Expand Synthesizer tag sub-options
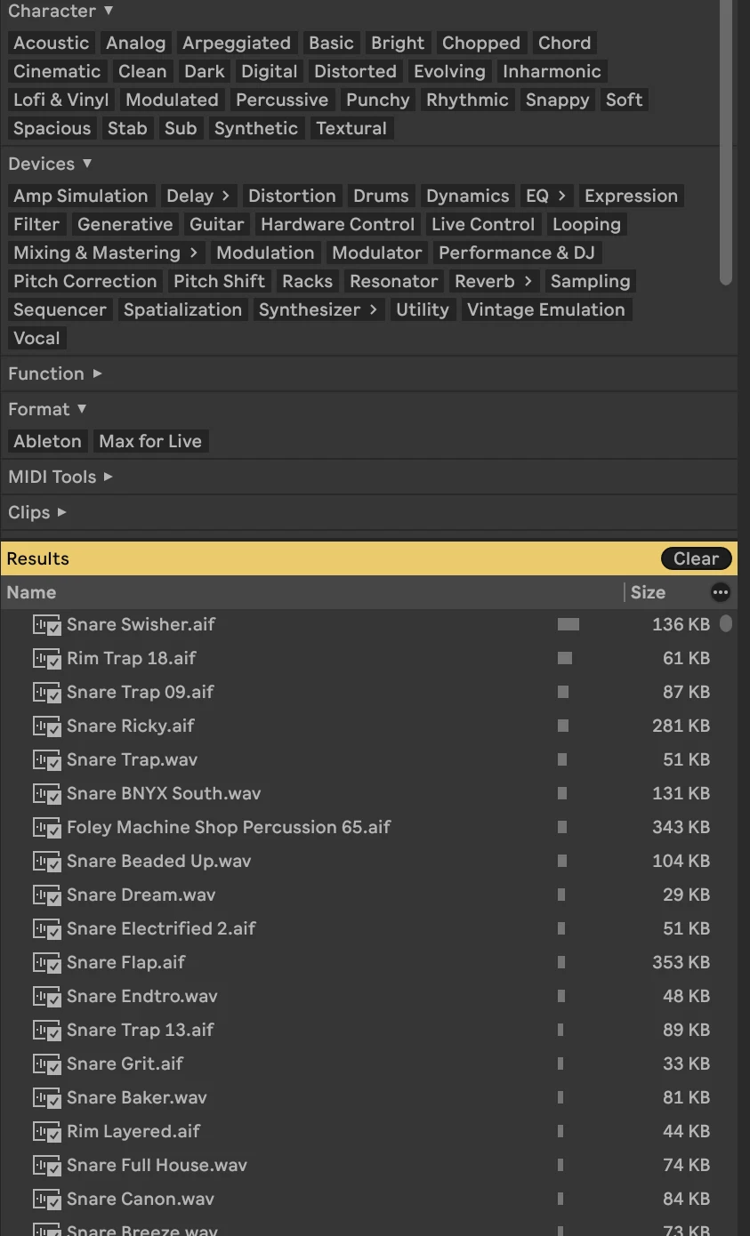 [374, 309]
